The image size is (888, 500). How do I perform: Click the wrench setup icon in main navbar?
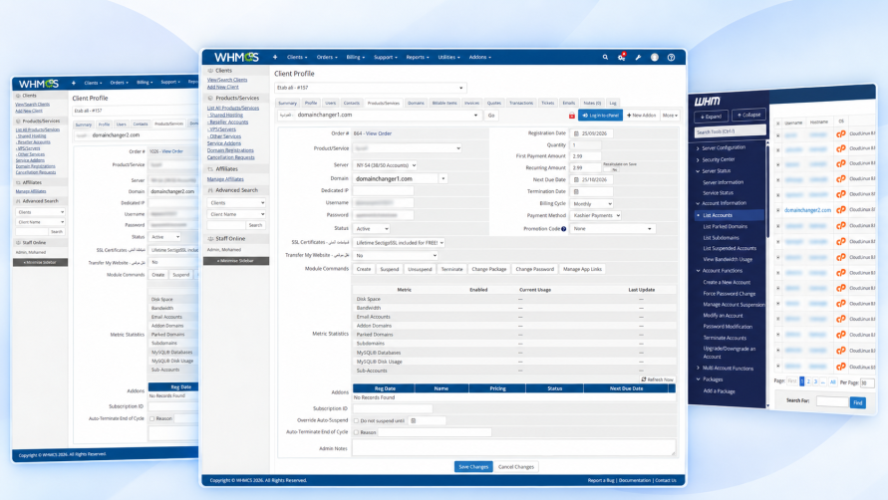[638, 57]
